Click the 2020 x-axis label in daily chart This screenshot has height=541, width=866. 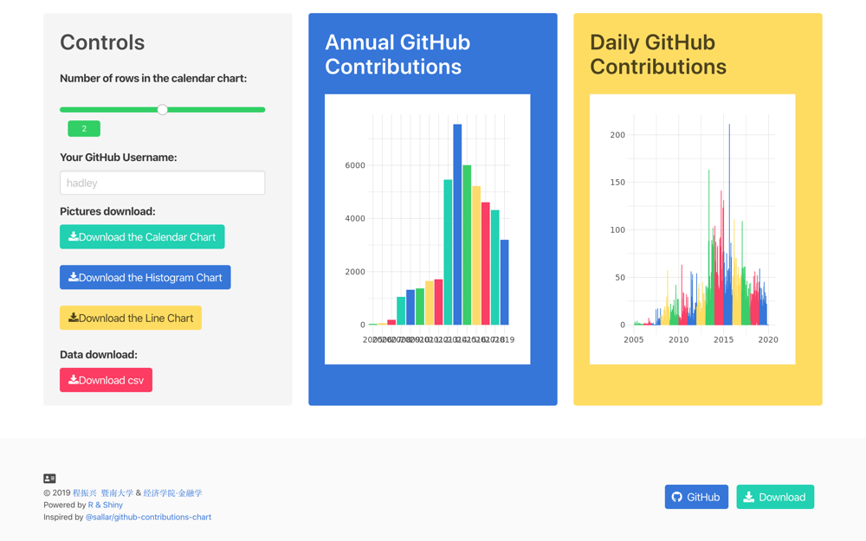768,339
